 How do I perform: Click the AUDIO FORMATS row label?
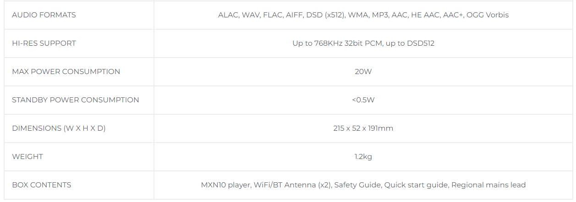pos(44,15)
